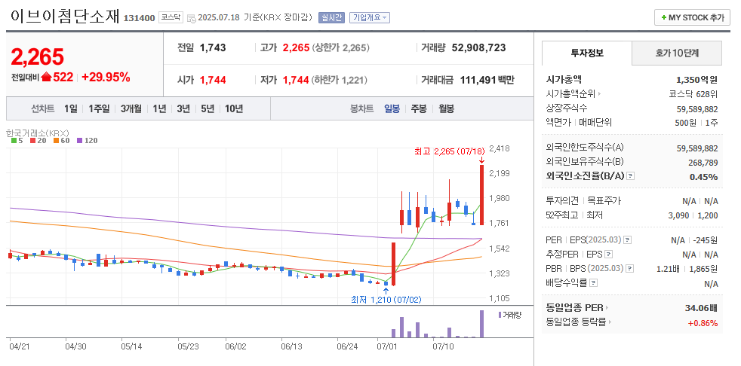Image resolution: width=741 pixels, height=366 pixels.
Task: Click help icon beside 배당수익률
Action: click(x=594, y=283)
